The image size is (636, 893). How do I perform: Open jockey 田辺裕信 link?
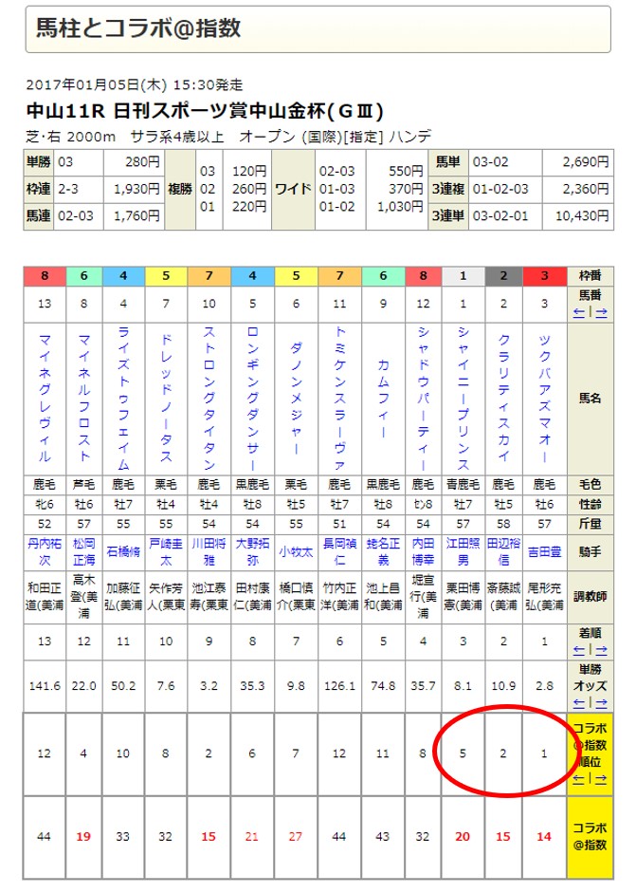[503, 552]
